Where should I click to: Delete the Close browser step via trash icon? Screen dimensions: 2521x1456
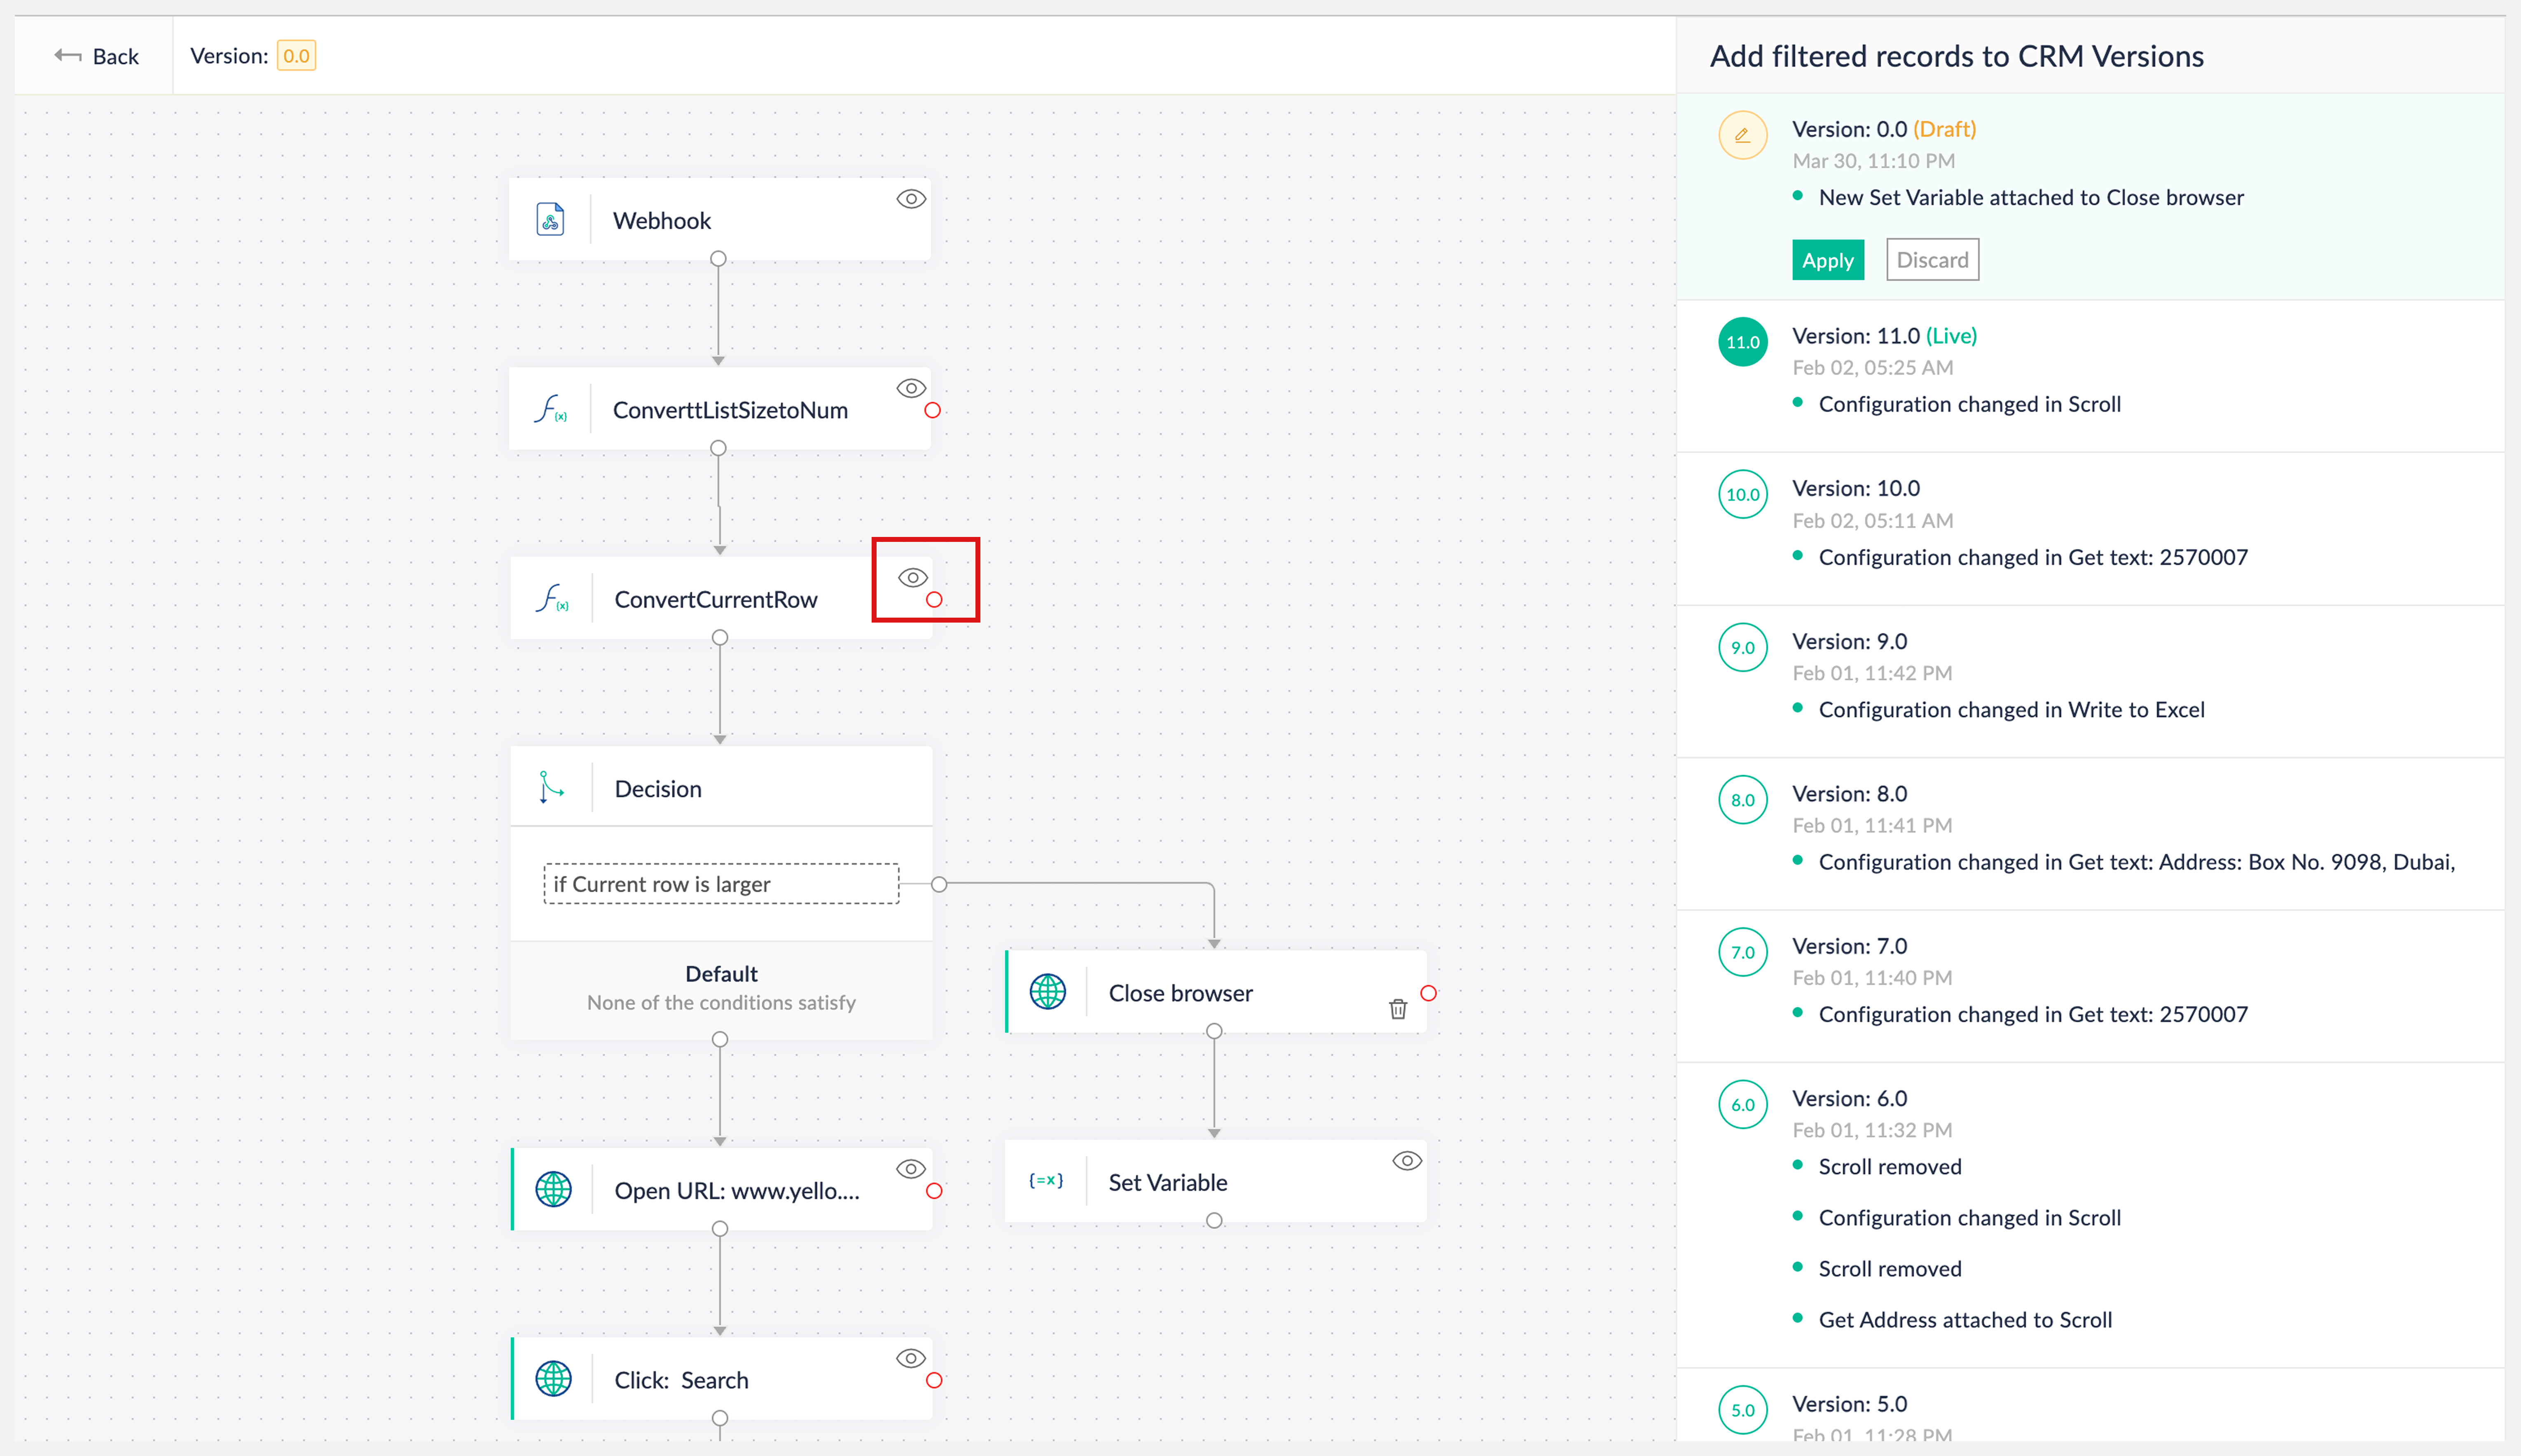(x=1398, y=1009)
